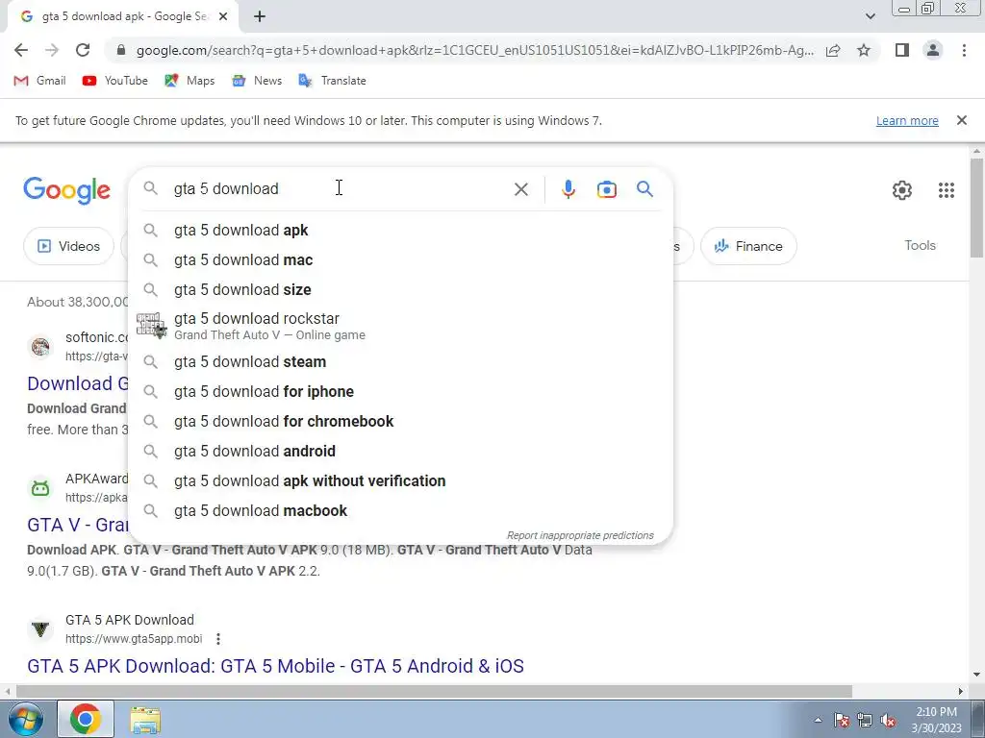Open the Windows Start menu
This screenshot has width=985, height=738.
point(26,719)
